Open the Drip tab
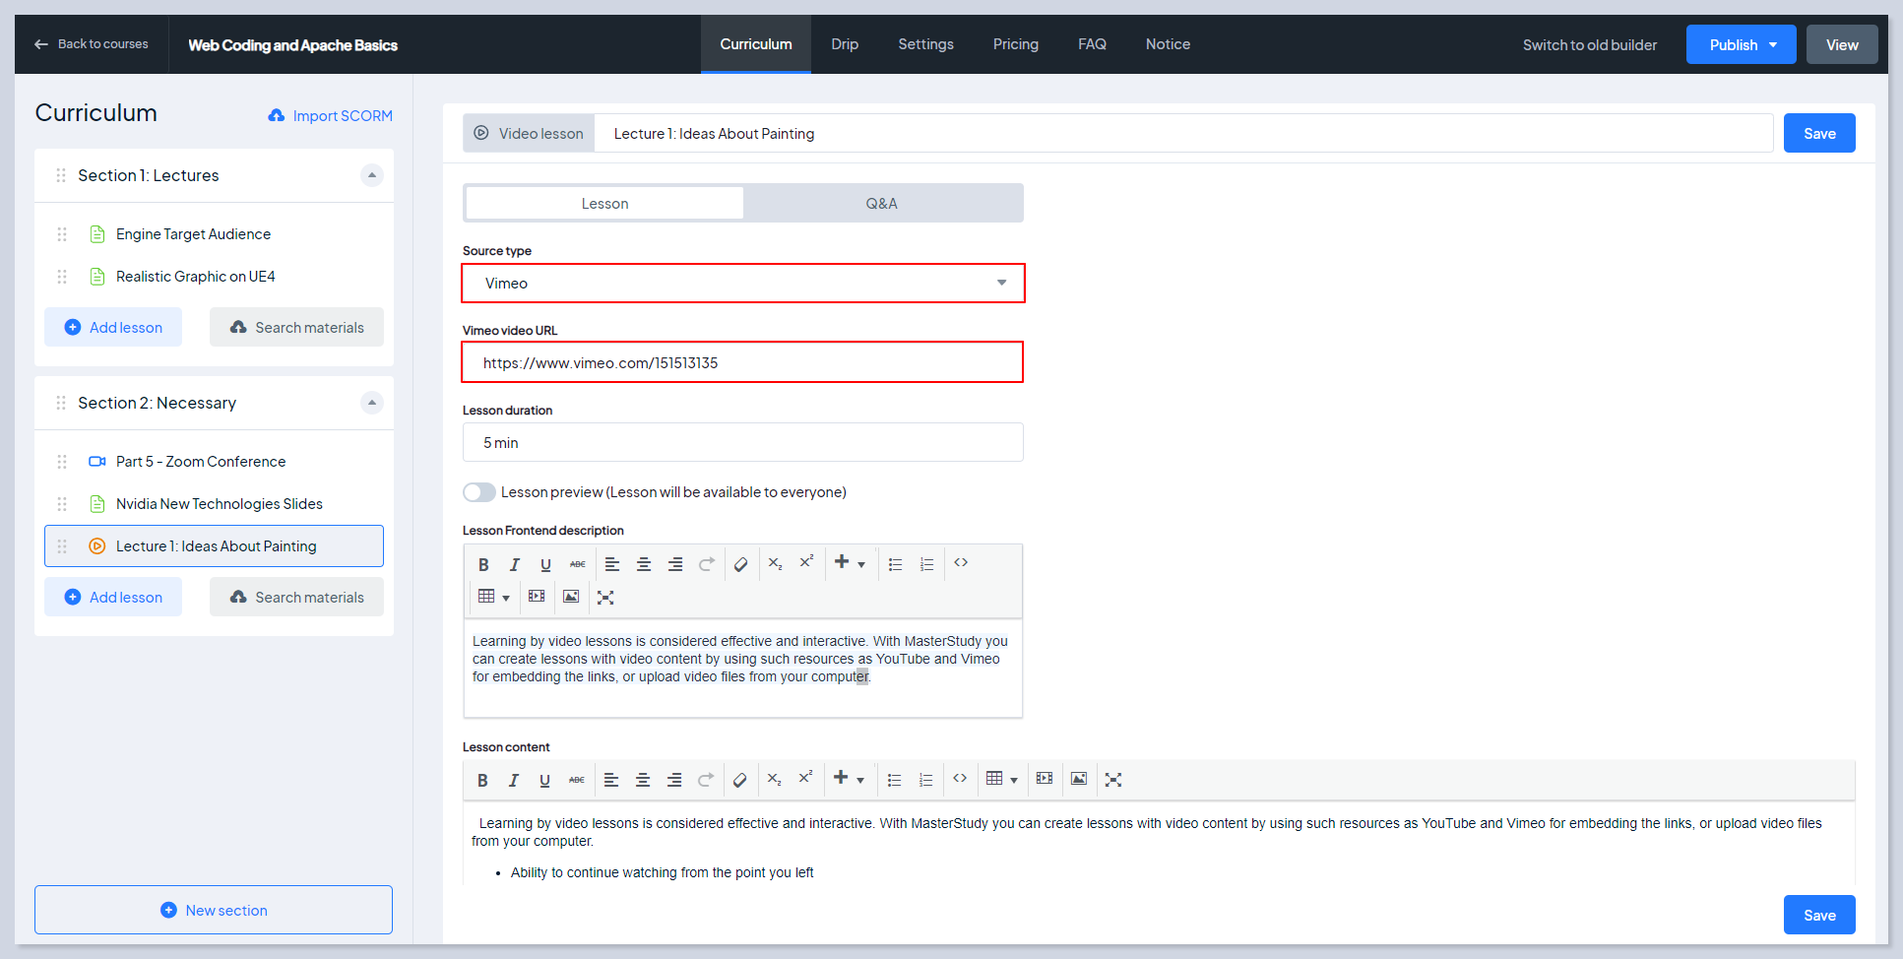The height and width of the screenshot is (959, 1903). [x=845, y=44]
